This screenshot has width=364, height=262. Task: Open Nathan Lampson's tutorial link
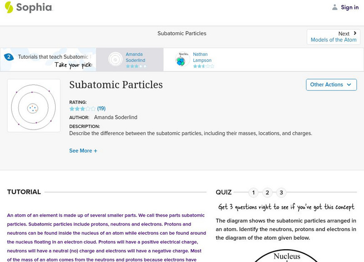pyautogui.click(x=202, y=57)
